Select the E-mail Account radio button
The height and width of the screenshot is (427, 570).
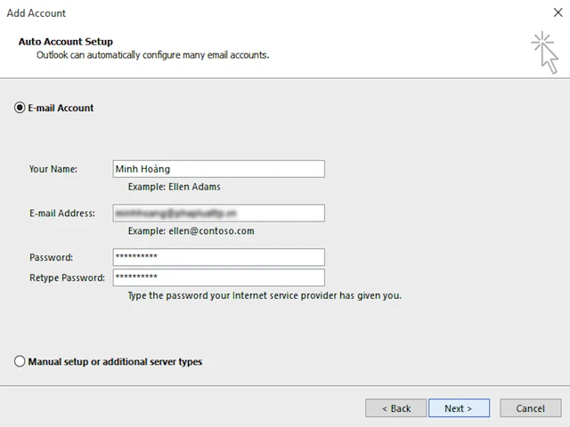click(x=20, y=108)
